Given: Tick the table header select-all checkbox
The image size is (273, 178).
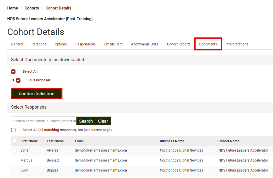Looking at the screenshot, I should 14,141.
